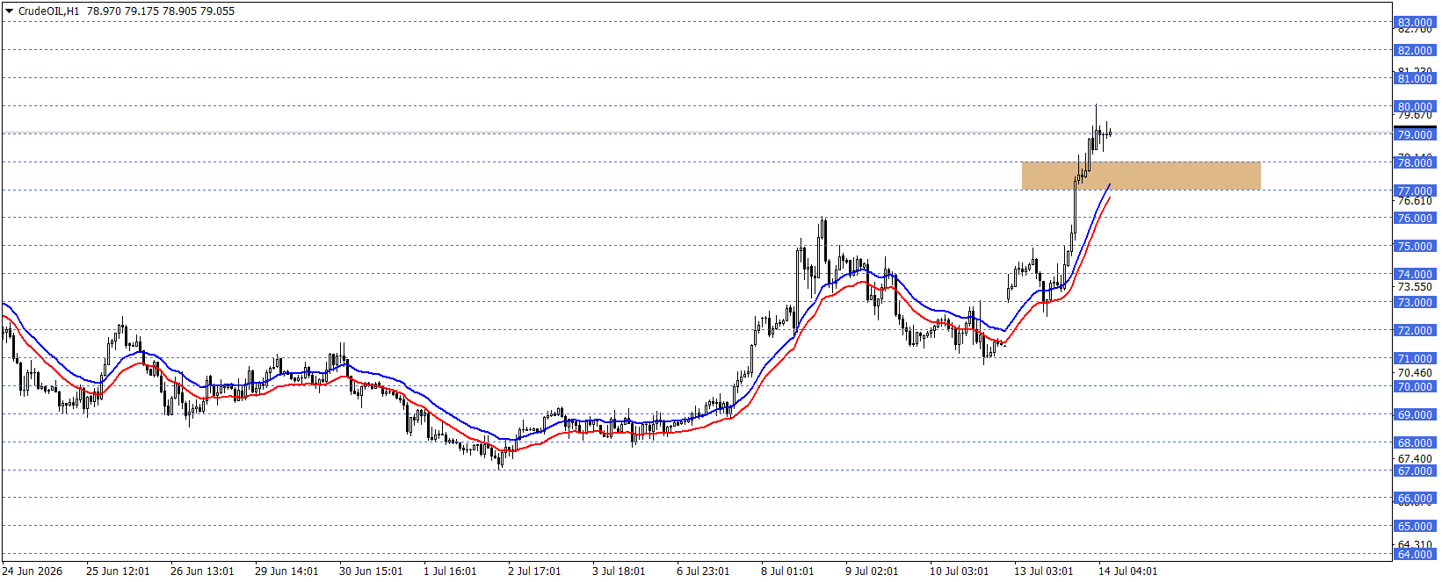Screen dimensions: 1442x582
Task: Select the 14 Jul 04:01 time label
Action: click(1128, 571)
